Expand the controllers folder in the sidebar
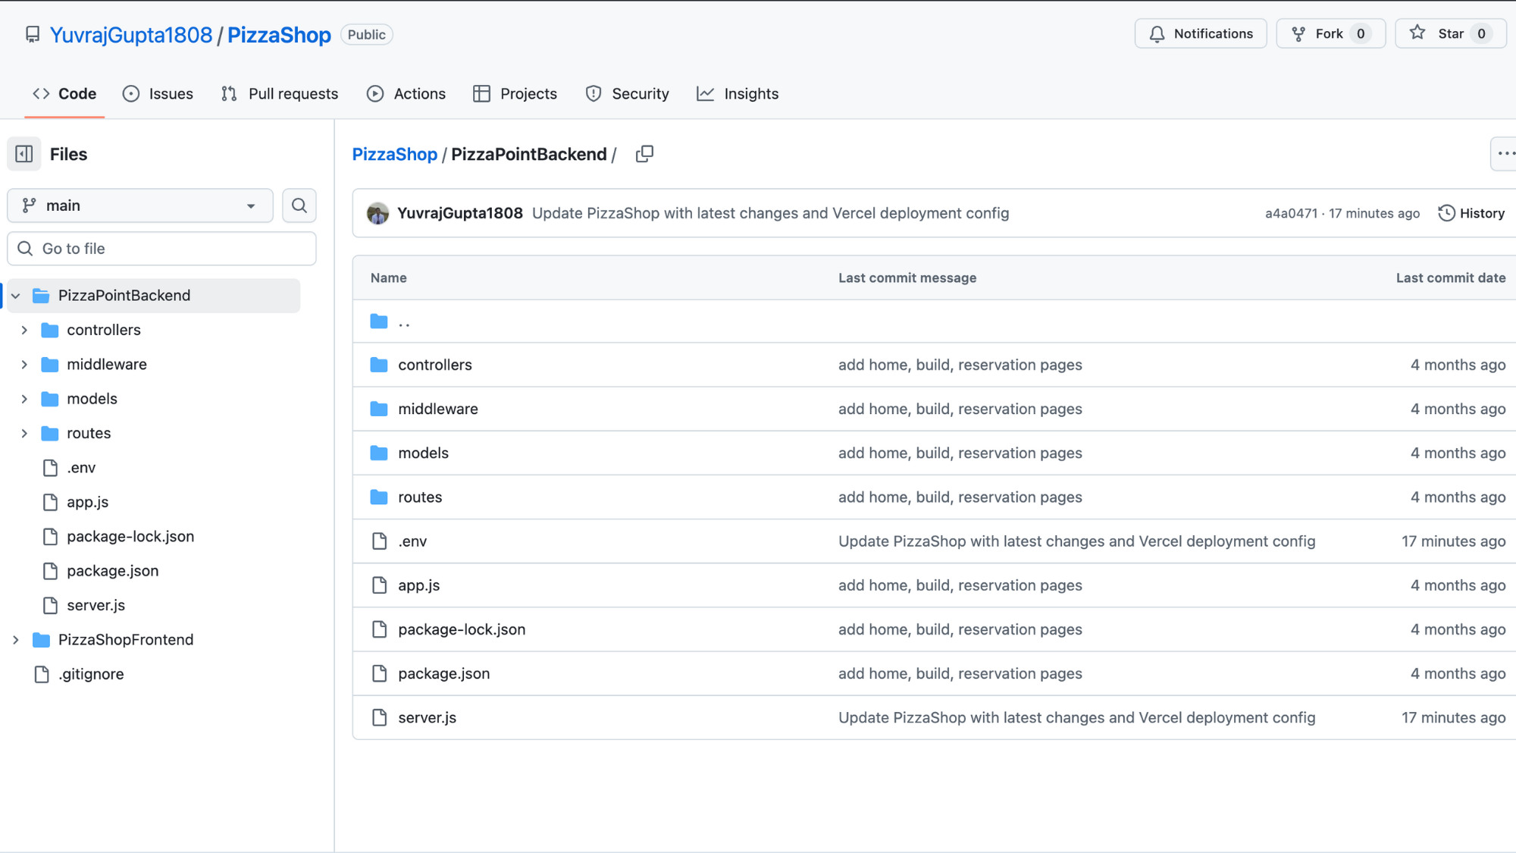1516x853 pixels. point(24,330)
